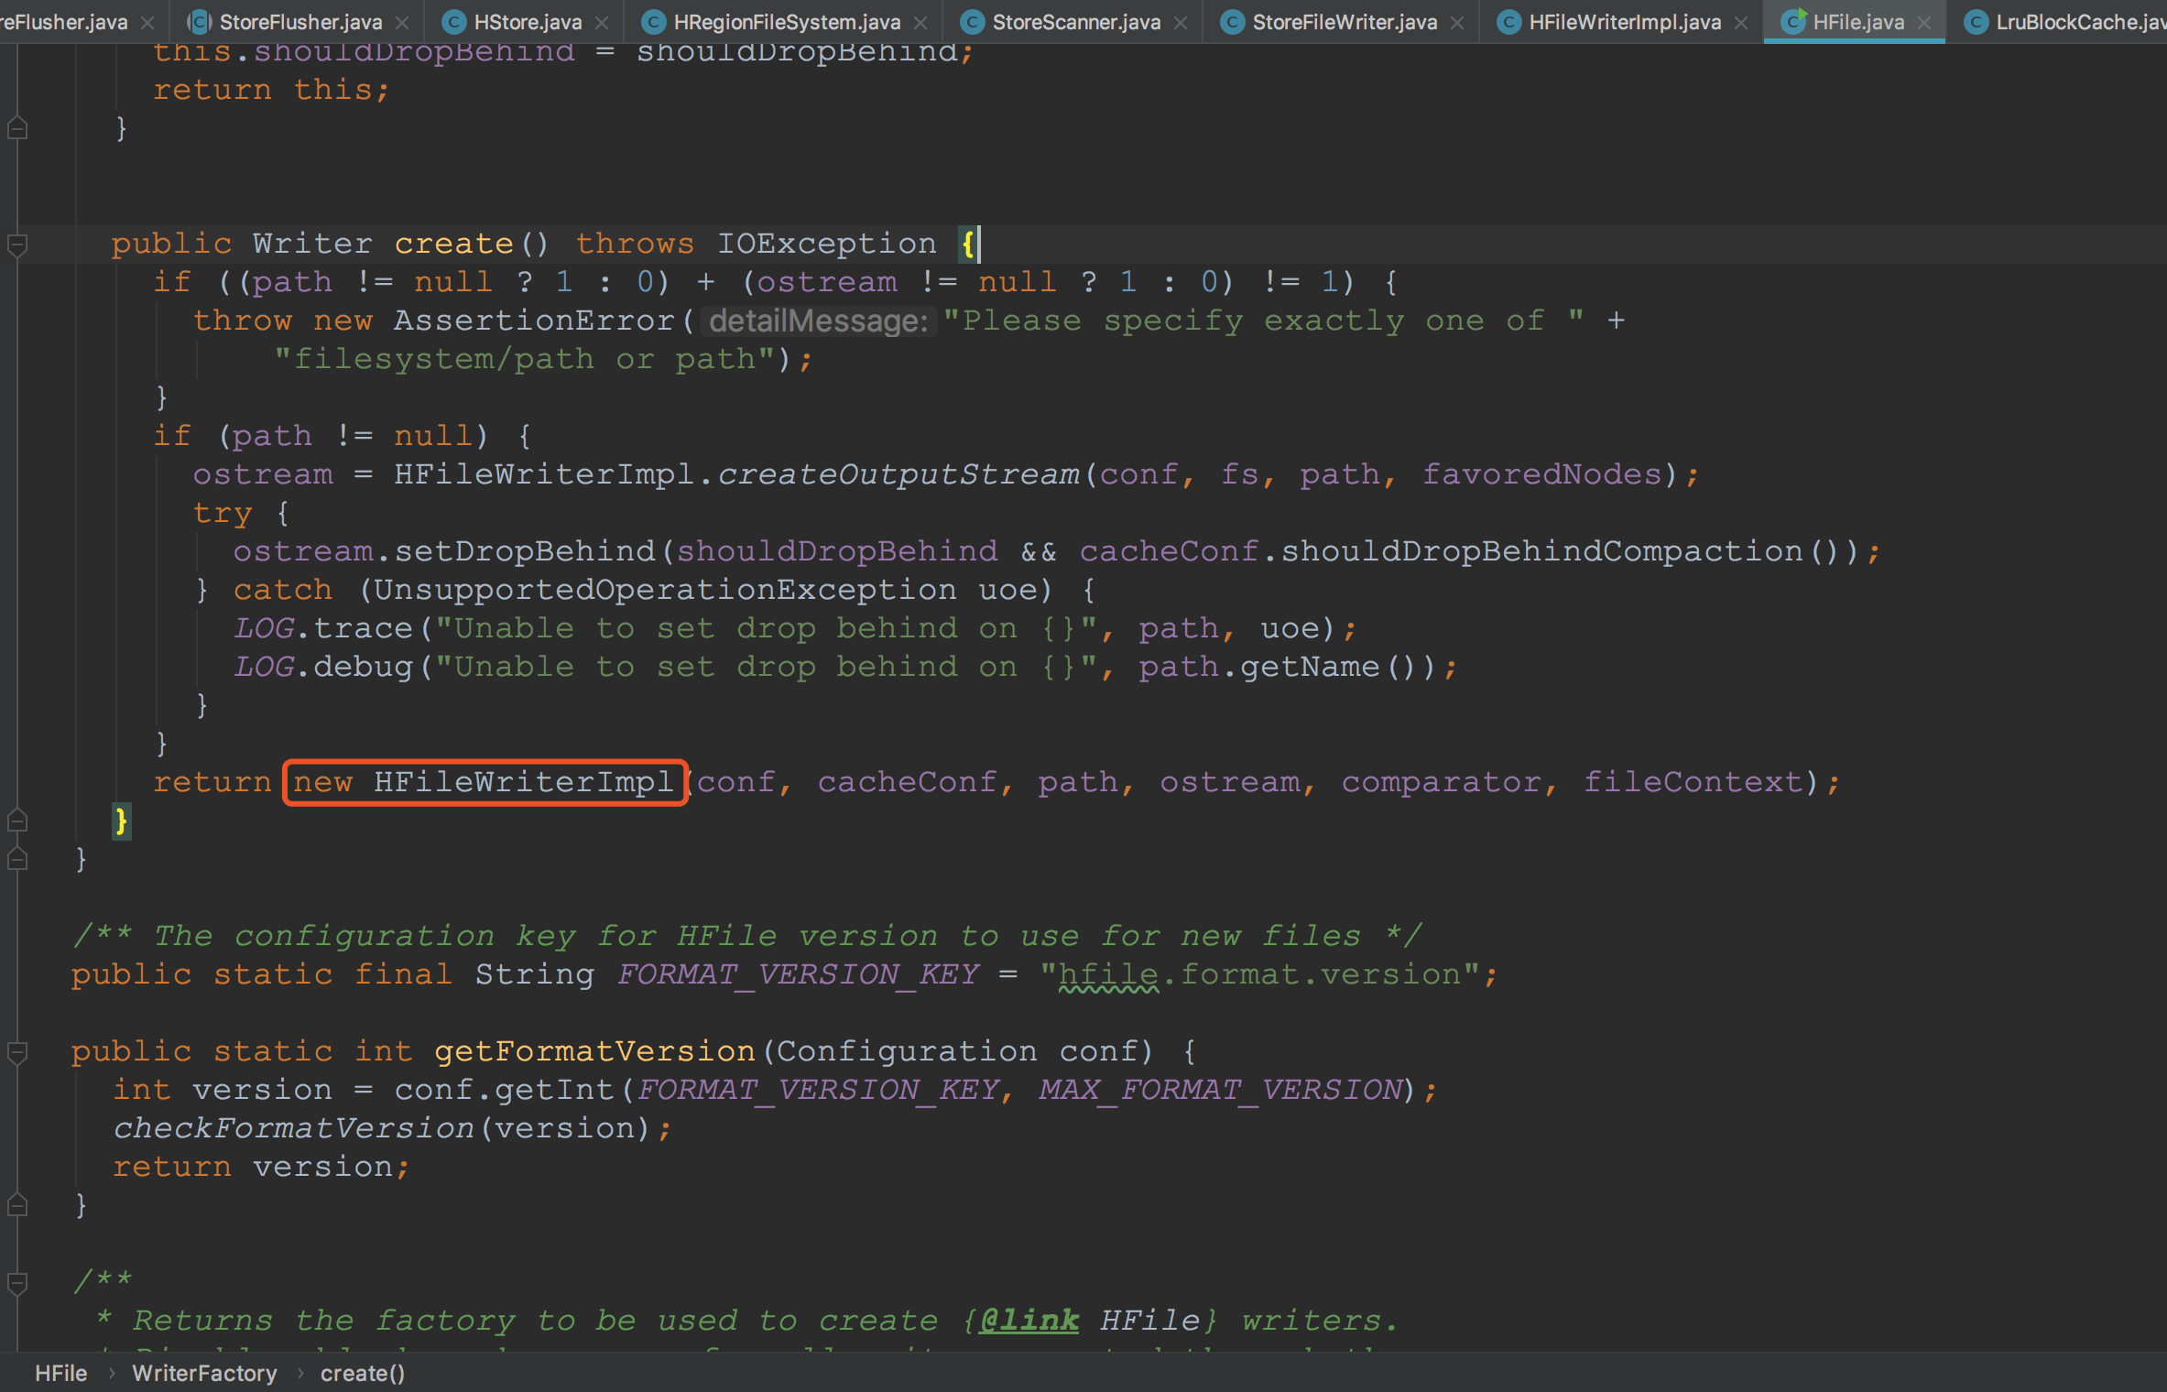Click the HRegionFileSystem.java class icon

(x=652, y=22)
